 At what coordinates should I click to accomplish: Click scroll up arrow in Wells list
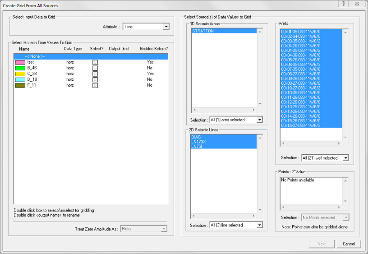coord(345,32)
